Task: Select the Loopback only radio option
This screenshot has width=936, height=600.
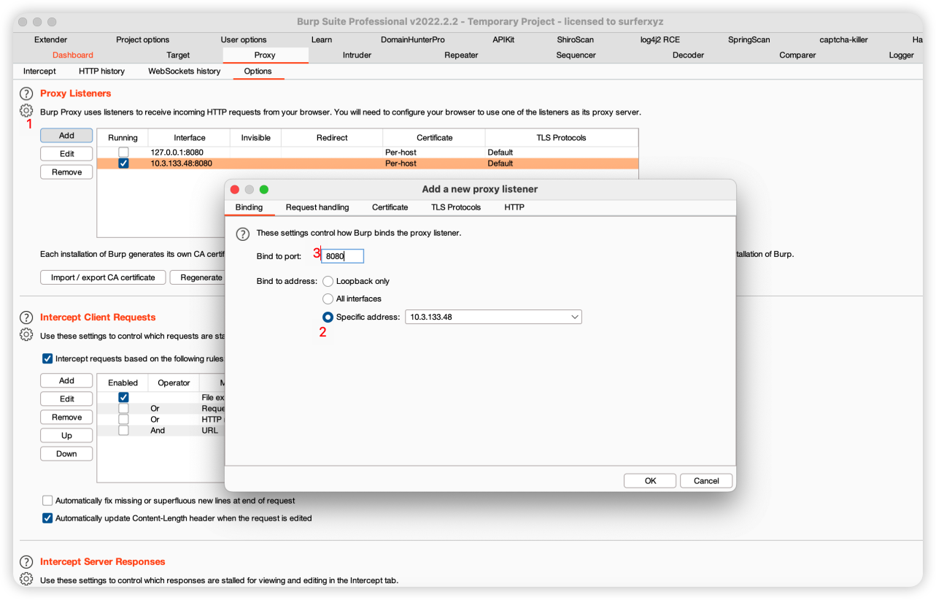Action: 328,281
